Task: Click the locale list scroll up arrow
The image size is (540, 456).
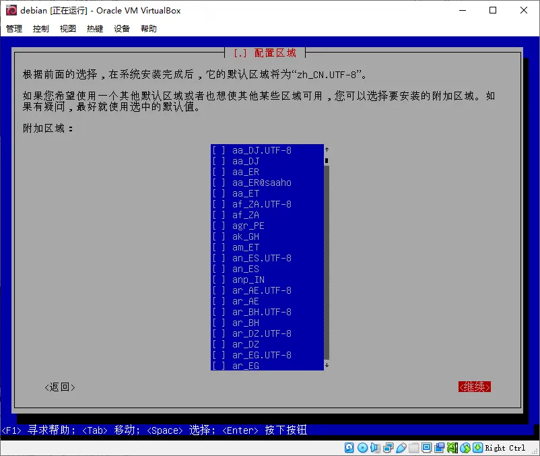Action: pos(327,150)
